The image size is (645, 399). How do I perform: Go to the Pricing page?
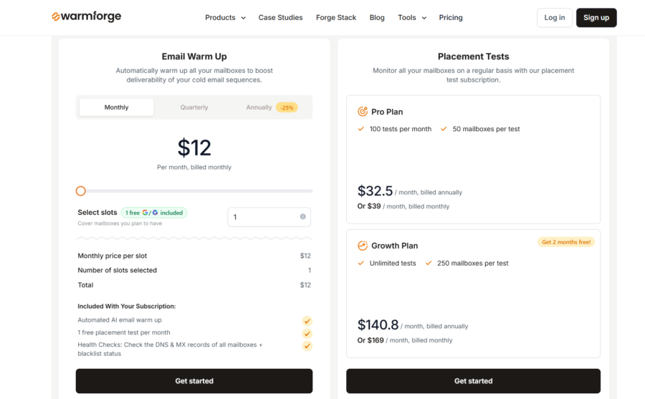451,18
